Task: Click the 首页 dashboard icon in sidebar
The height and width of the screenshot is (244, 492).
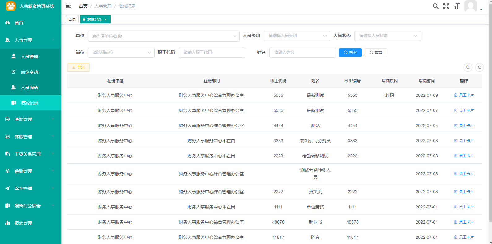Action: (x=7, y=23)
